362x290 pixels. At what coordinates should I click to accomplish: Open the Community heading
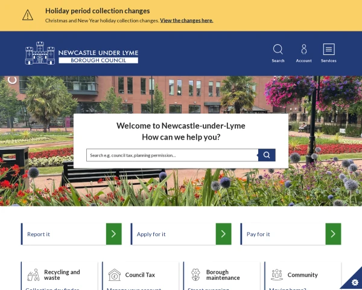(302, 275)
